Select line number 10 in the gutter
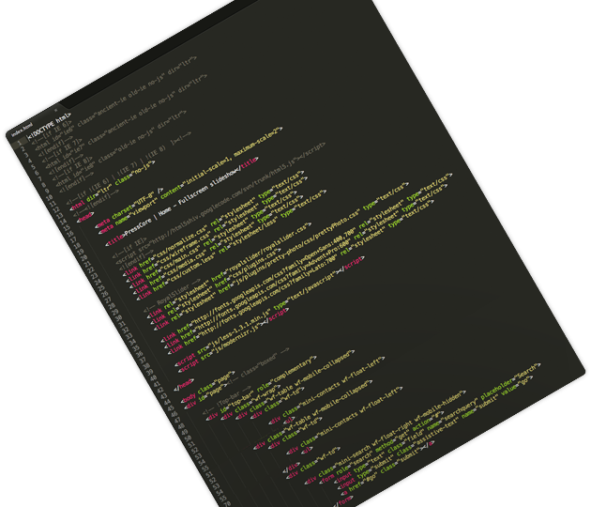 [x=49, y=198]
